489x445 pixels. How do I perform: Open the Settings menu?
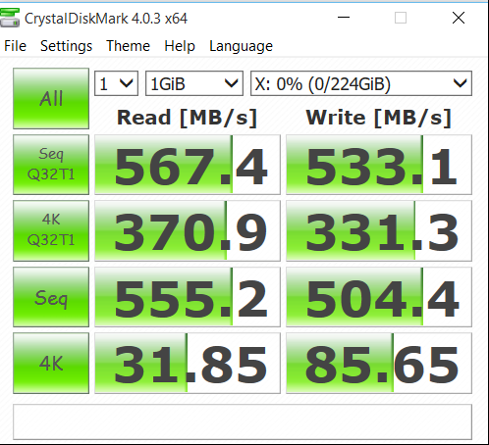pos(66,46)
